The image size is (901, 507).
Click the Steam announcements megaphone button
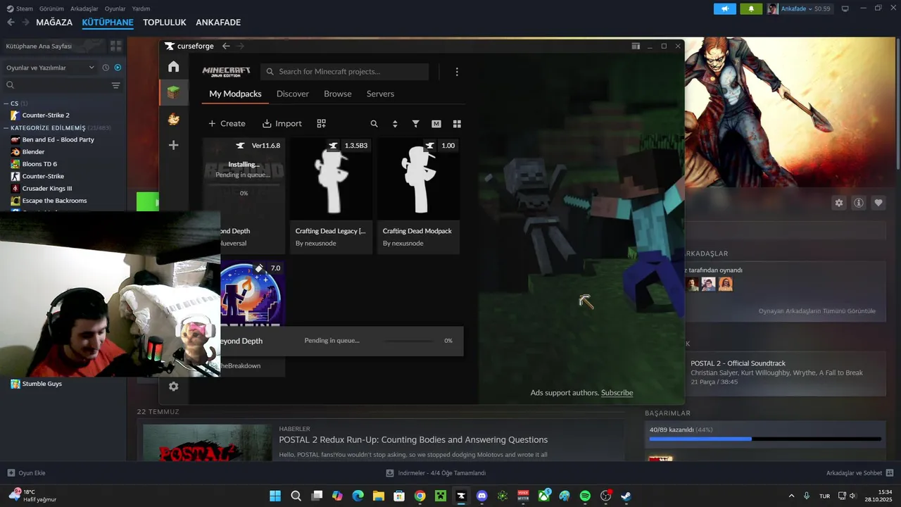tap(724, 8)
